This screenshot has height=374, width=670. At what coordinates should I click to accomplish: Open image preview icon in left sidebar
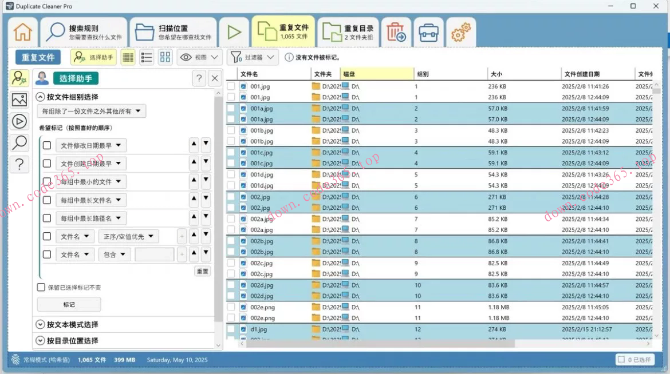(x=19, y=100)
